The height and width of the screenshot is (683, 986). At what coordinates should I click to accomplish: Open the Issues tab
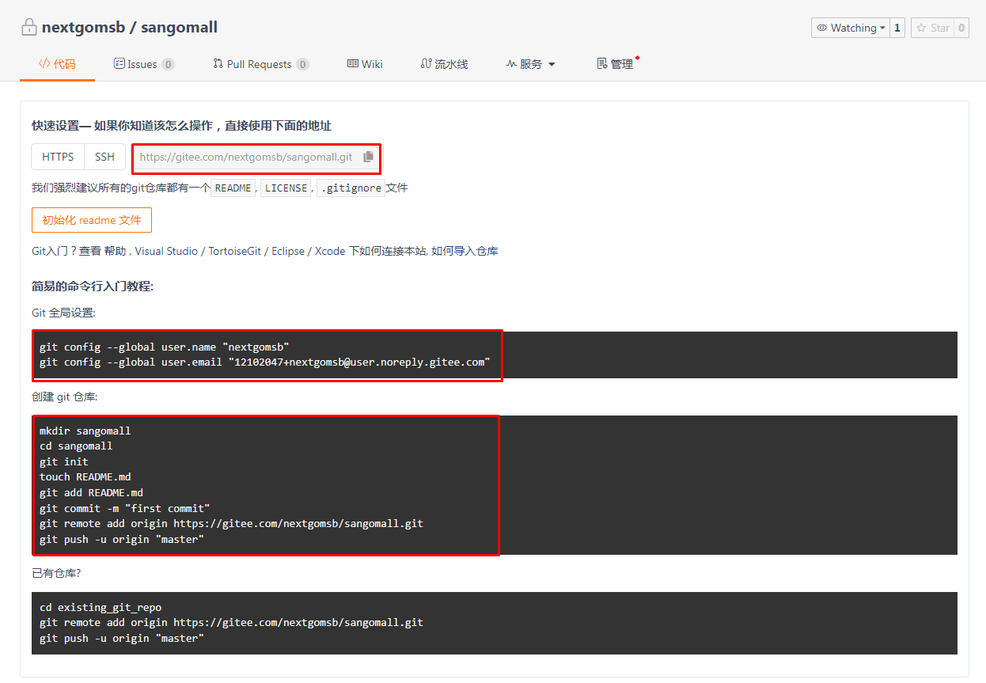(x=144, y=64)
